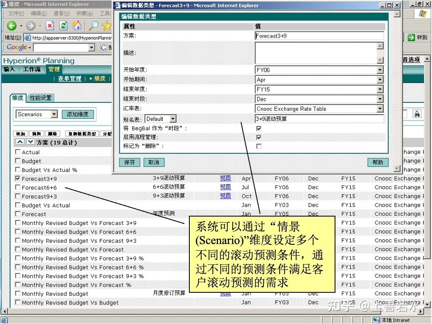432x324 pixels.
Task: Check the Forecast9+3 scenario checkbox
Action: coord(17,196)
